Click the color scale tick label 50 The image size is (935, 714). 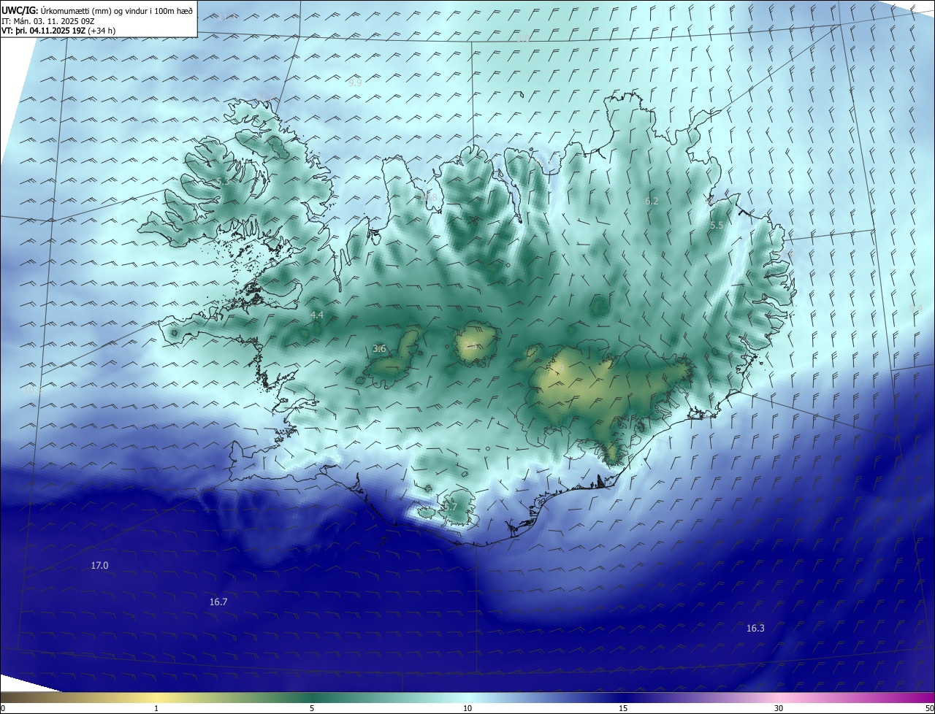[x=929, y=708]
